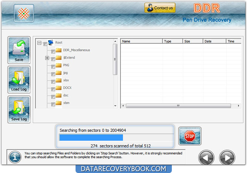247x173 pixels.
Task: Select the DOCX folder label
Action: click(67, 88)
